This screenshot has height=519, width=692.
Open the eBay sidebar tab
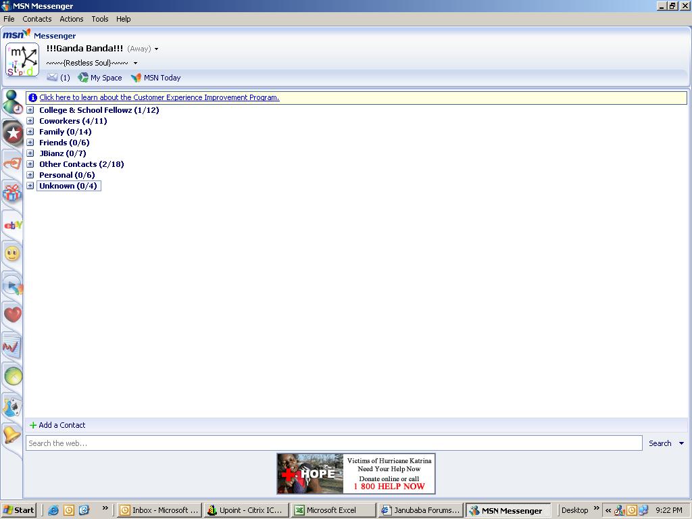[13, 225]
